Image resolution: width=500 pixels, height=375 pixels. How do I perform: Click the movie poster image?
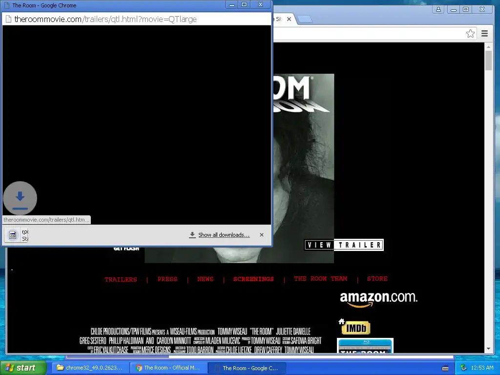point(303,168)
